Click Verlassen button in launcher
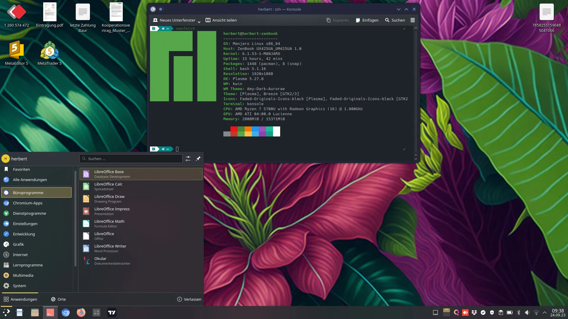568x319 pixels. (189, 299)
